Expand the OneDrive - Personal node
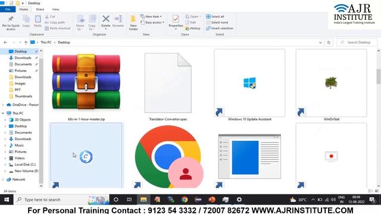Screen dimensions: 381x214 tap(3, 105)
